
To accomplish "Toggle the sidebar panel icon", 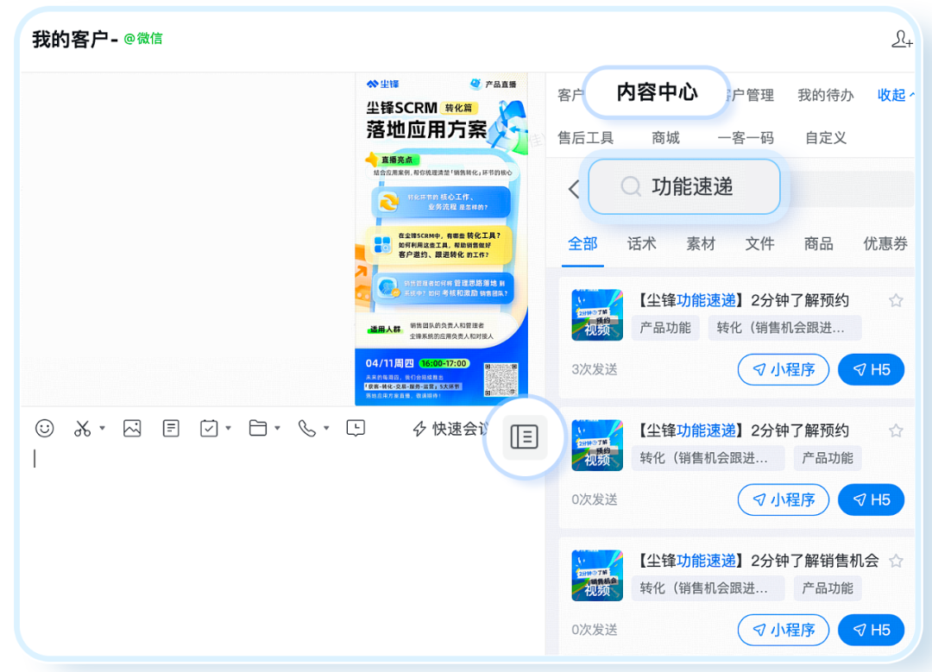I will (525, 436).
